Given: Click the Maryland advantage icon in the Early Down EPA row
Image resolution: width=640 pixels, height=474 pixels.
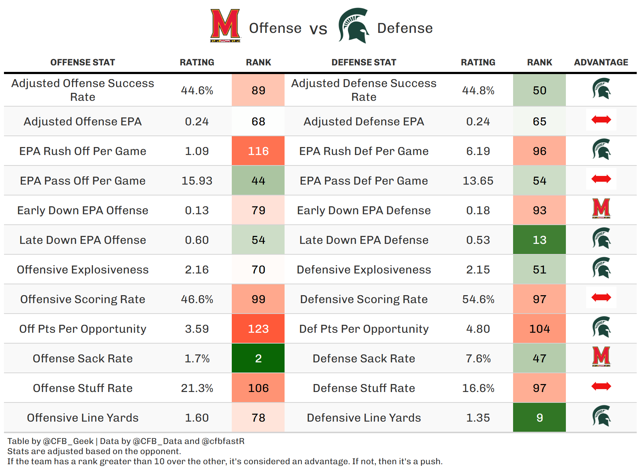Looking at the screenshot, I should click(601, 208).
